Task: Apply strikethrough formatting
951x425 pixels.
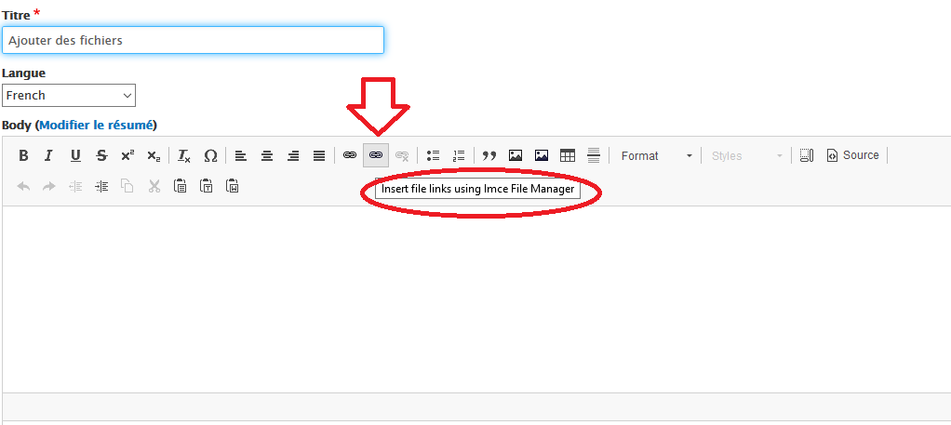Action: pyautogui.click(x=101, y=156)
